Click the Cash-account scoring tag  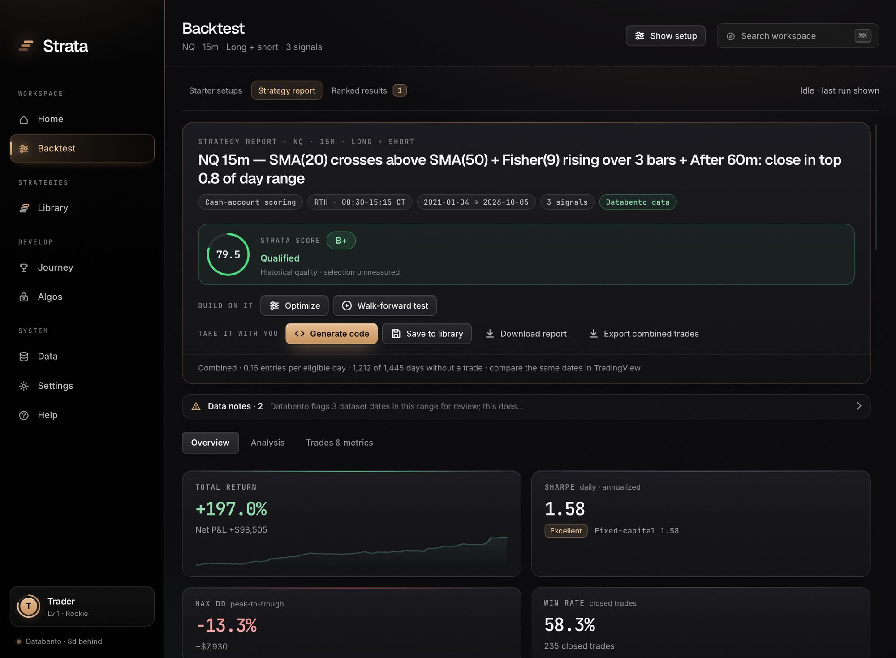[250, 202]
